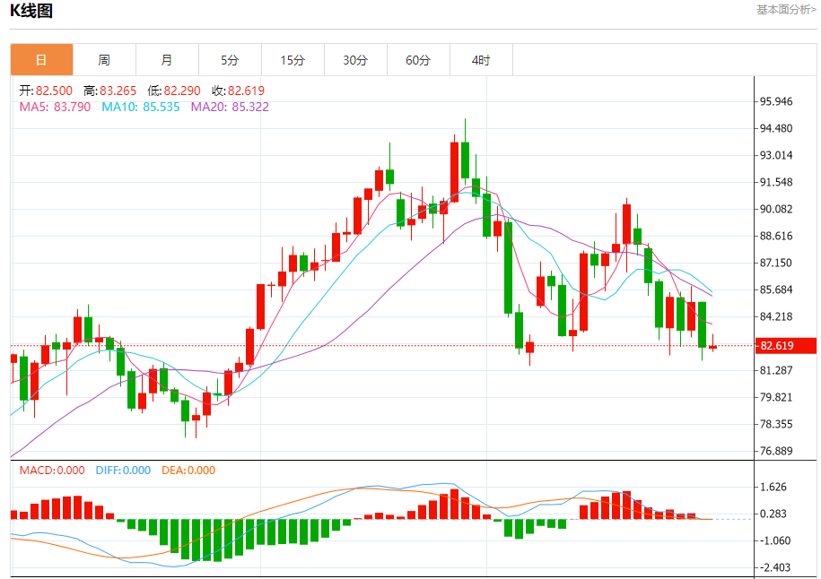
Task: Click the 1.626 MACD axis label
Action: (x=773, y=487)
